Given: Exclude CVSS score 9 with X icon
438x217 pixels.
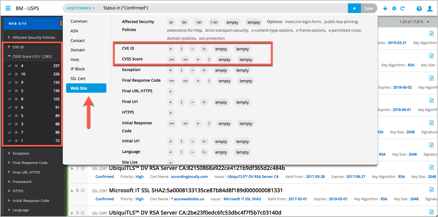Looking at the screenshot, I should click(x=16, y=82).
